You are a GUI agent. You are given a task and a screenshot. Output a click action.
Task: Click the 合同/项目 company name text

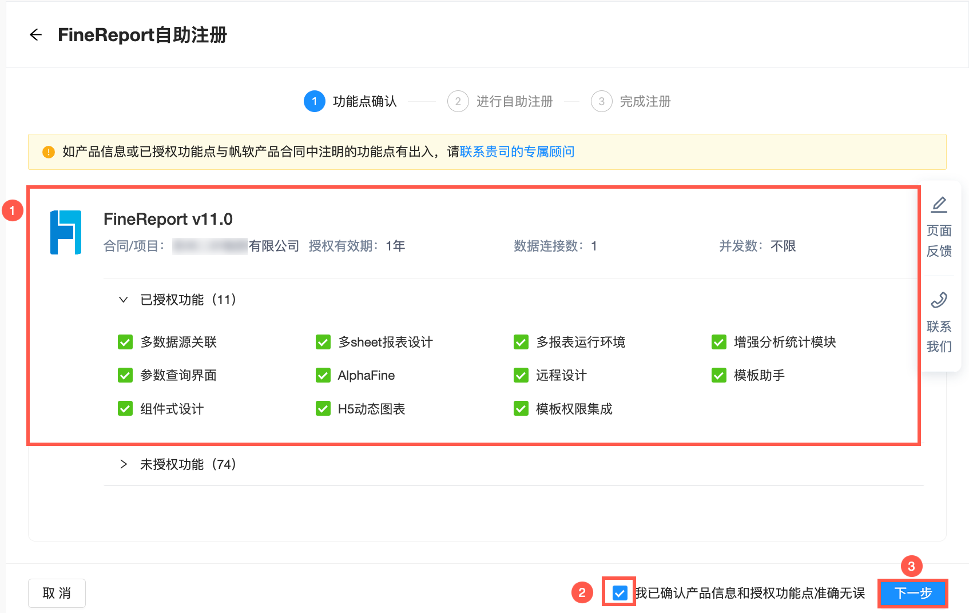pos(236,246)
